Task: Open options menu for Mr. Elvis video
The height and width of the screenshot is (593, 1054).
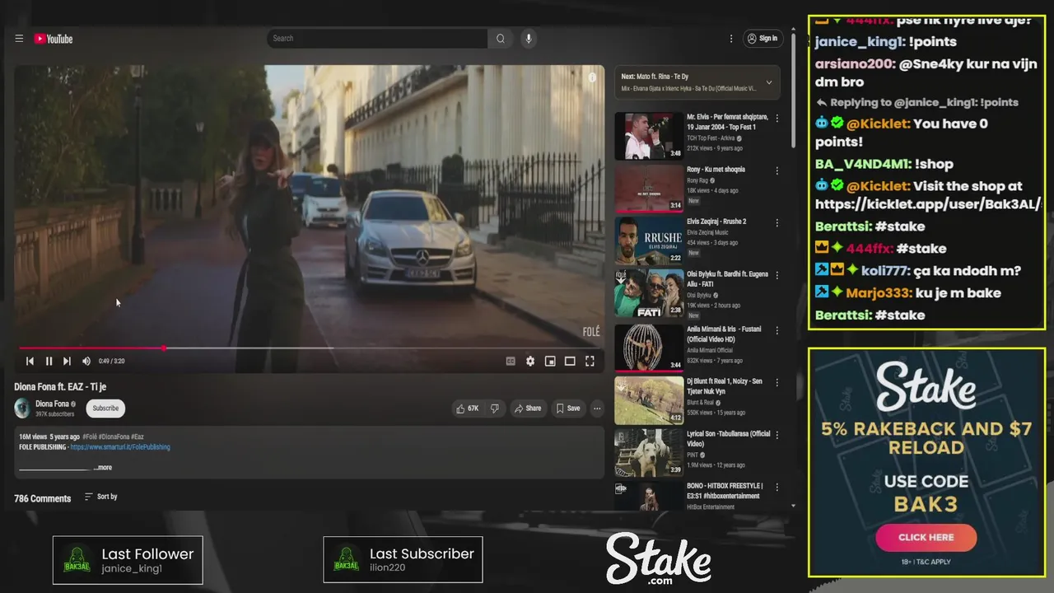Action: click(x=777, y=119)
